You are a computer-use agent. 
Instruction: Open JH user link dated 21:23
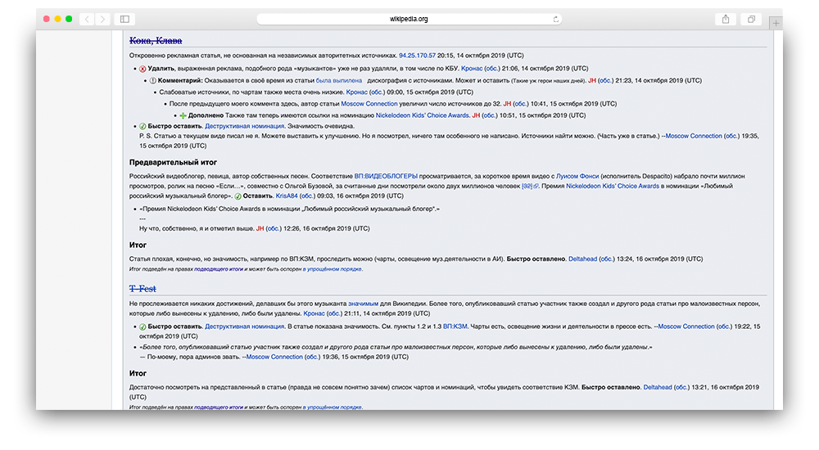coord(592,80)
